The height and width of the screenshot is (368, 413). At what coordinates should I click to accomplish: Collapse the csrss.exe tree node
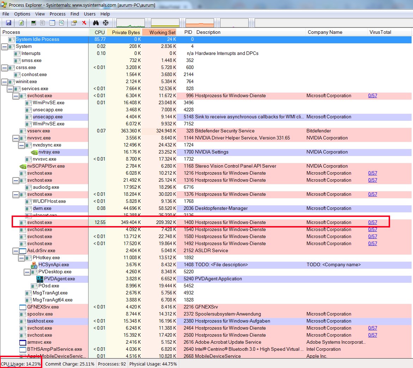tap(5, 68)
